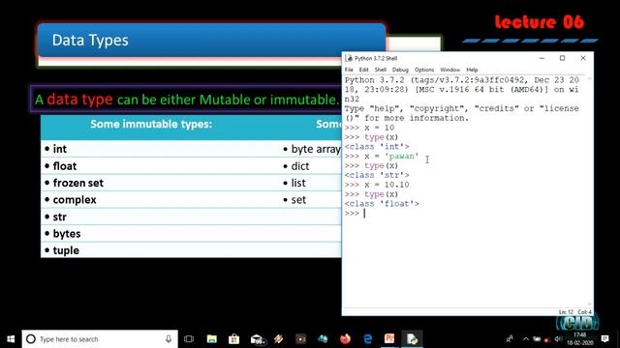
Task: Click 'Some immutable types:' table header
Action: pos(151,125)
